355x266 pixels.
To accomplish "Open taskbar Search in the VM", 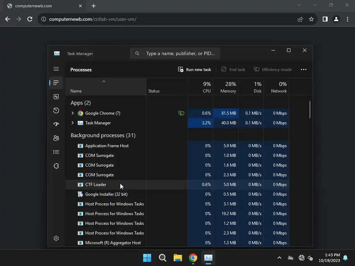I will [162, 258].
